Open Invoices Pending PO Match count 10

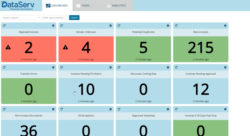point(86,89)
